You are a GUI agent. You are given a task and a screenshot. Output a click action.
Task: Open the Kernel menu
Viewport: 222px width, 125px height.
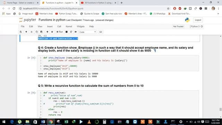pos(69,26)
